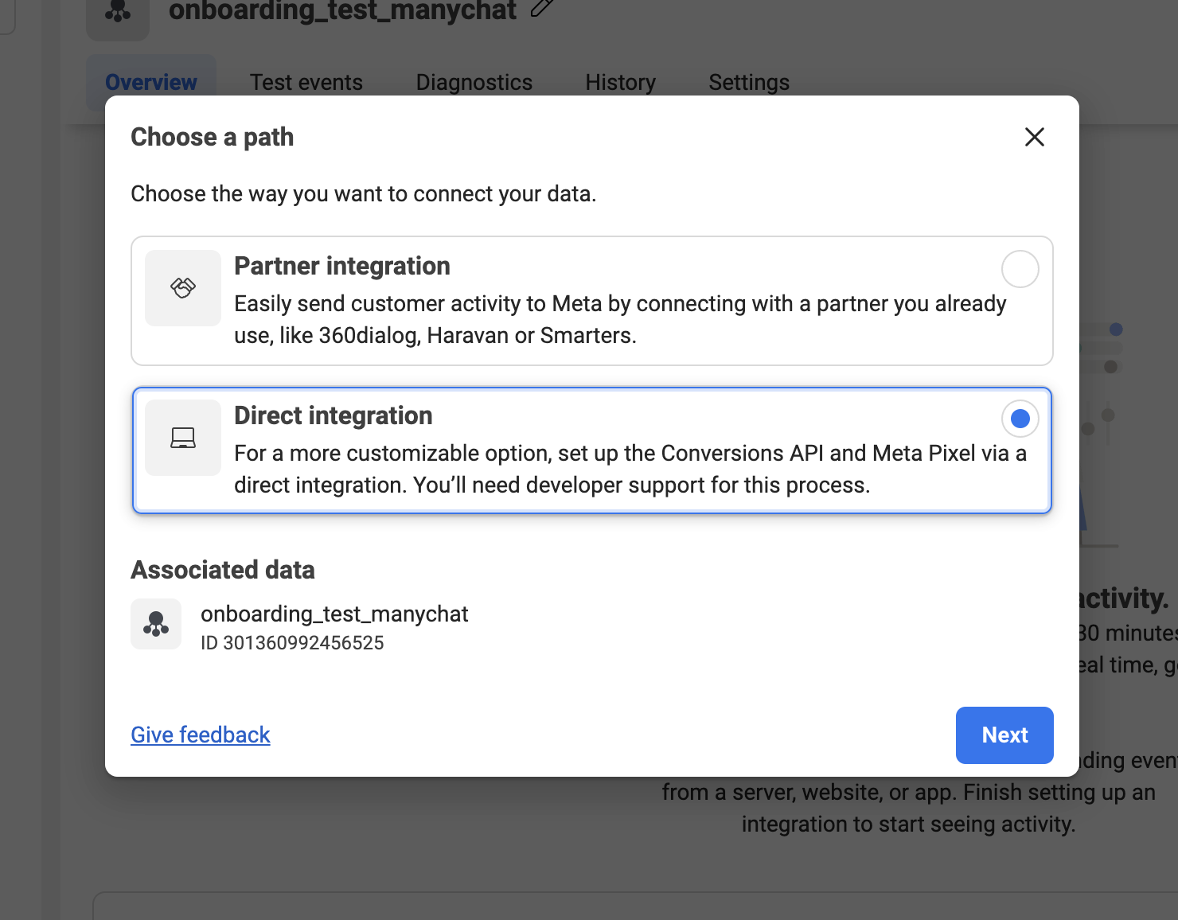This screenshot has height=920, width=1178.
Task: Click the Choose a path dialog title
Action: 213,137
